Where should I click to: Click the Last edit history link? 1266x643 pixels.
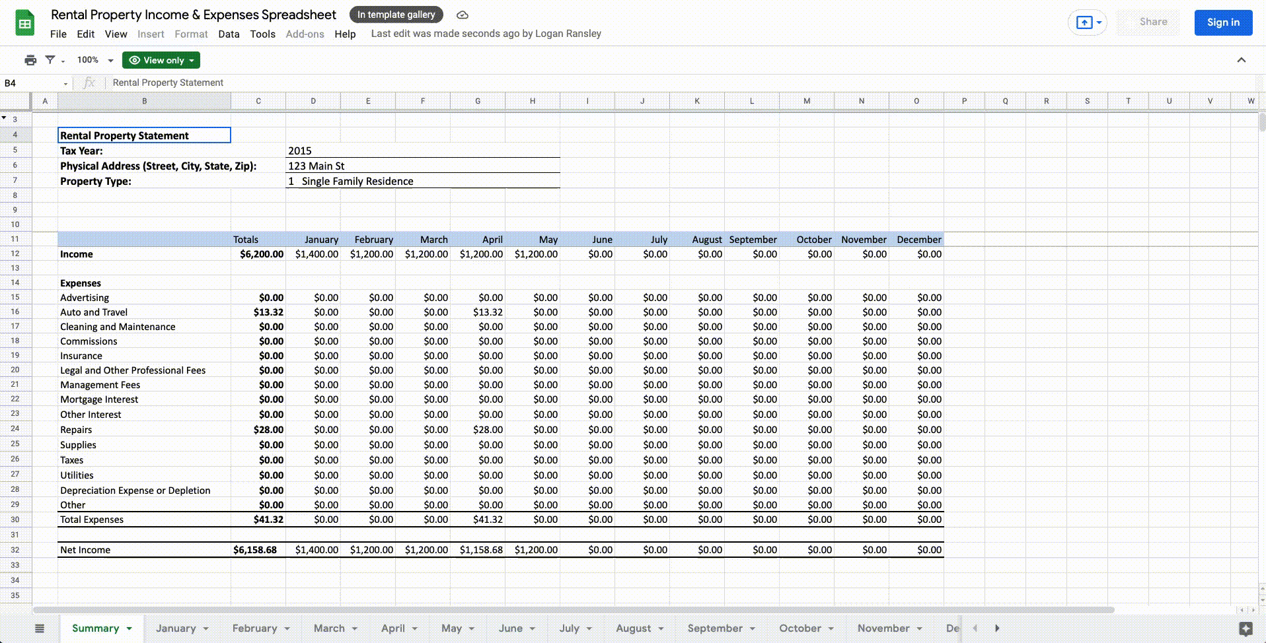tap(486, 34)
